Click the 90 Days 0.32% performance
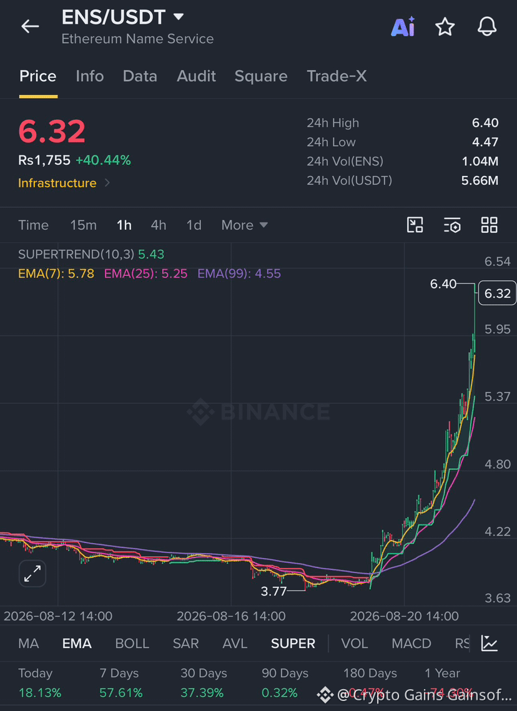The image size is (517, 711). point(285,683)
